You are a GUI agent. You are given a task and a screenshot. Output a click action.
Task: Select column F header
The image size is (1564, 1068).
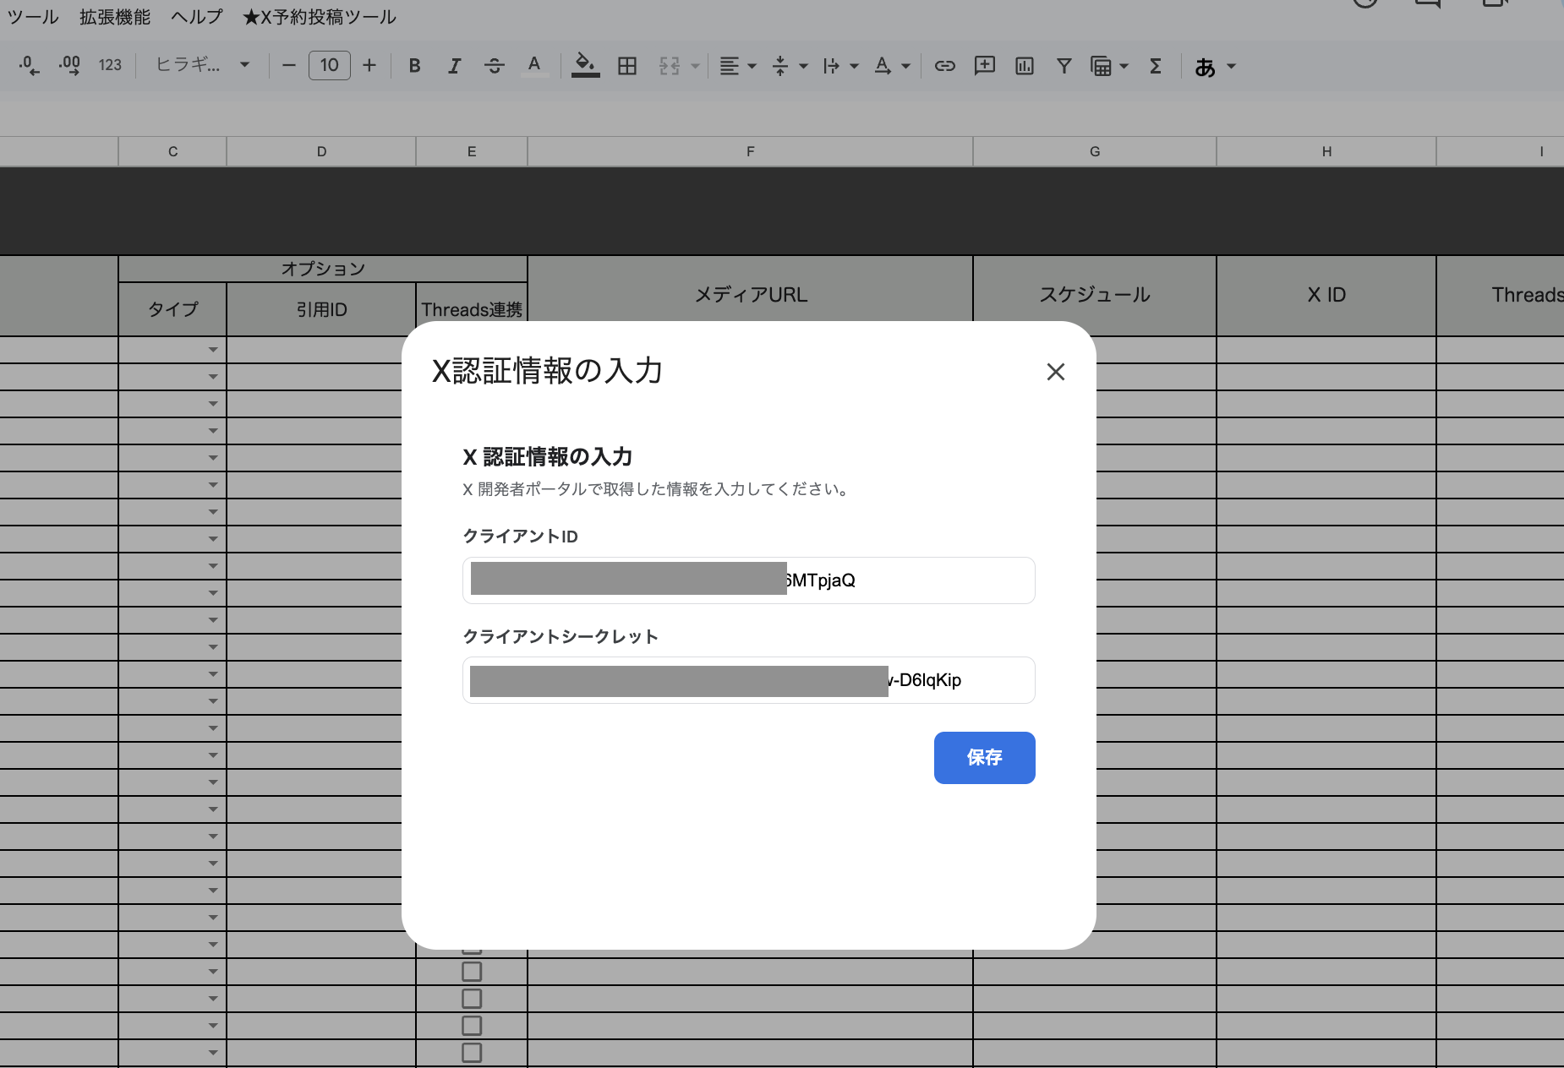coord(750,151)
